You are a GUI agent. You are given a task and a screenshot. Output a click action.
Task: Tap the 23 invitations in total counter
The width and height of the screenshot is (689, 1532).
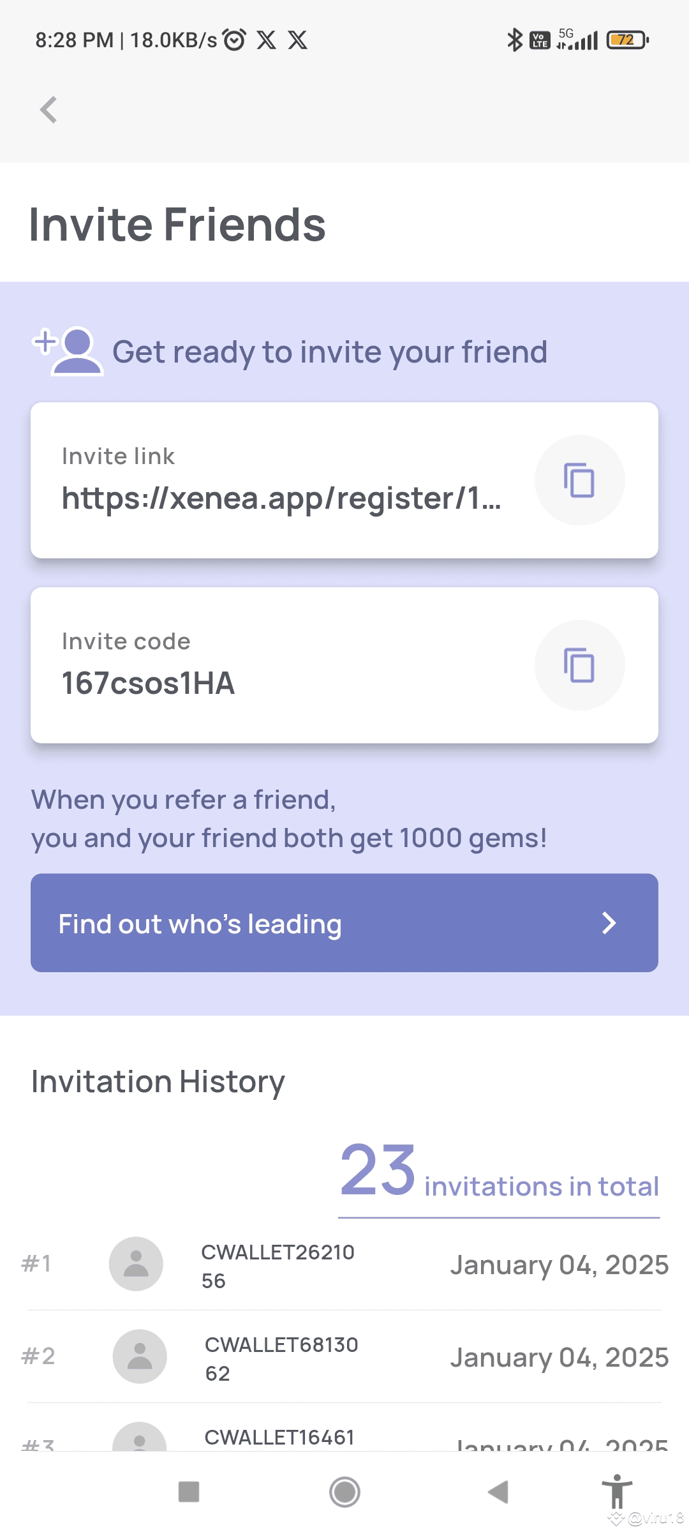pyautogui.click(x=499, y=1172)
